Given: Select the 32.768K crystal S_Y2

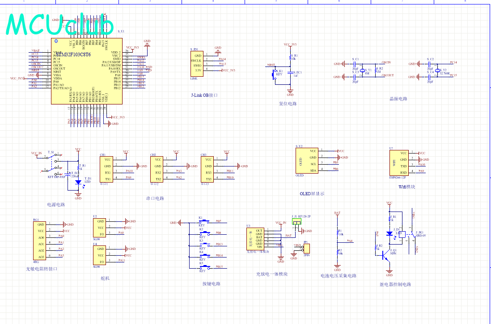Looking at the screenshot, I should click(439, 70).
